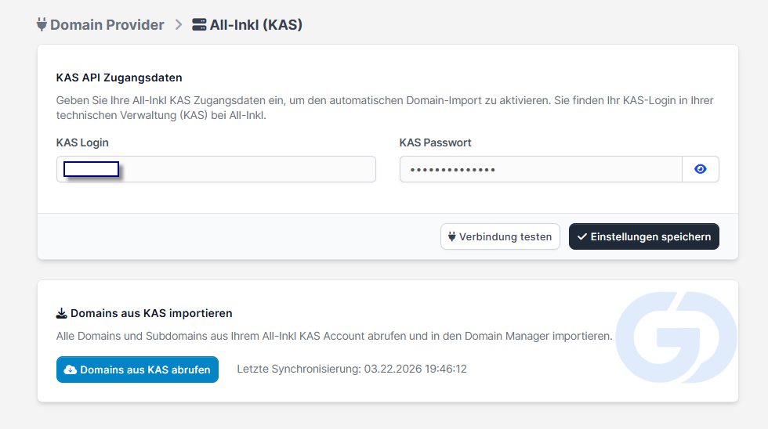This screenshot has width=768, height=429.
Task: Click the Domains aus KAS importieren heading
Action: [151, 314]
